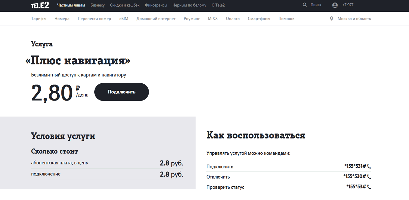Open the Частным лицам section

pyautogui.click(x=71, y=5)
